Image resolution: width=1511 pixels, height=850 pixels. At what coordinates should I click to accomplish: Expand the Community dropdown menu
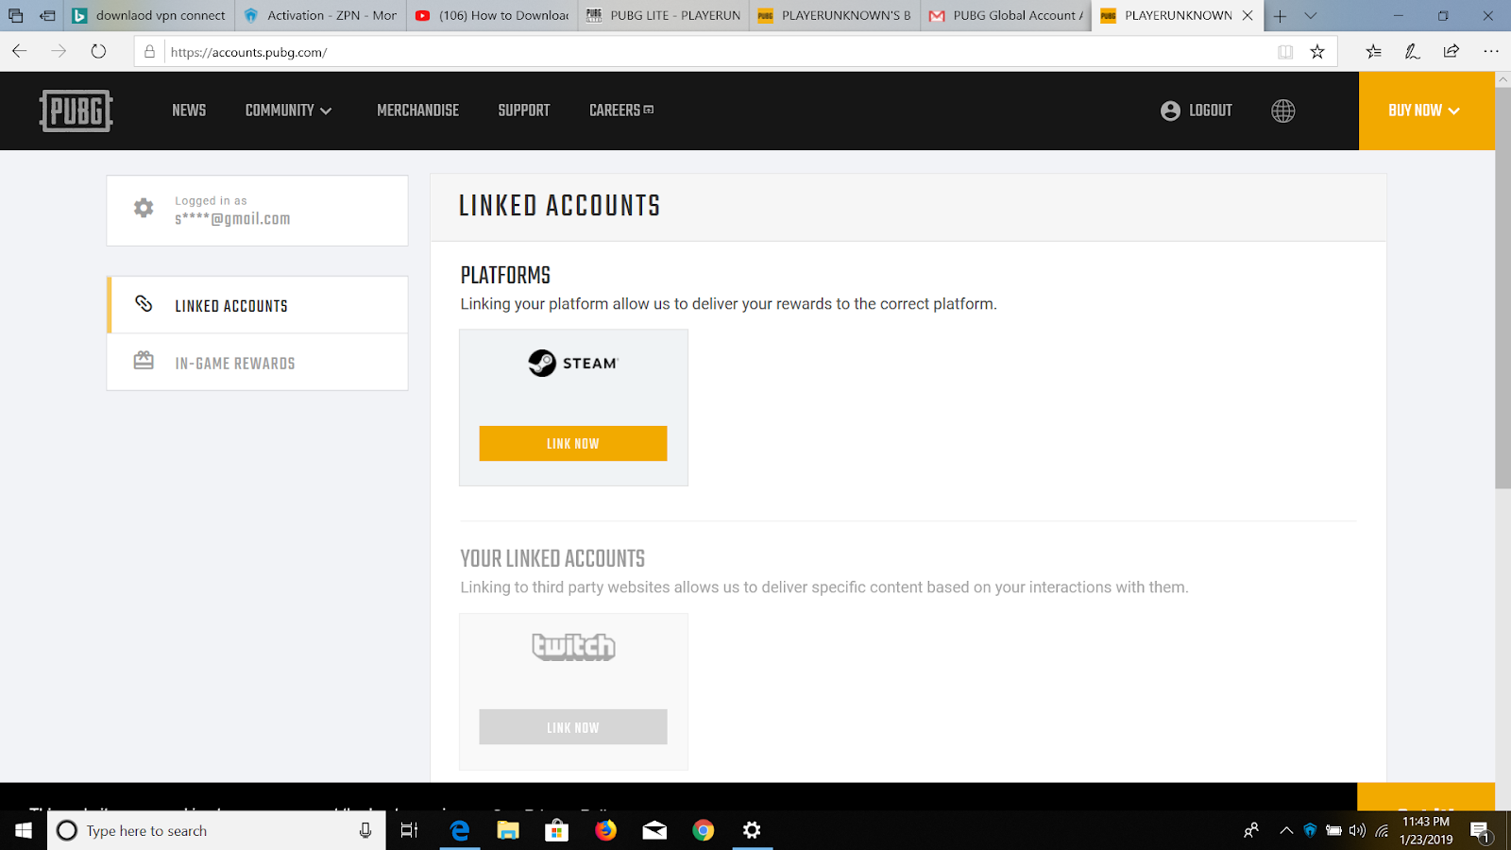pos(288,110)
